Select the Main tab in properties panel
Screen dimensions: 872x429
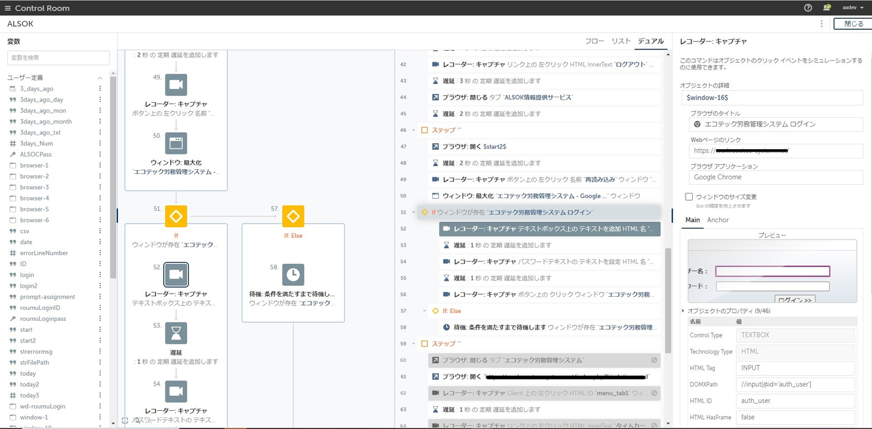point(692,220)
